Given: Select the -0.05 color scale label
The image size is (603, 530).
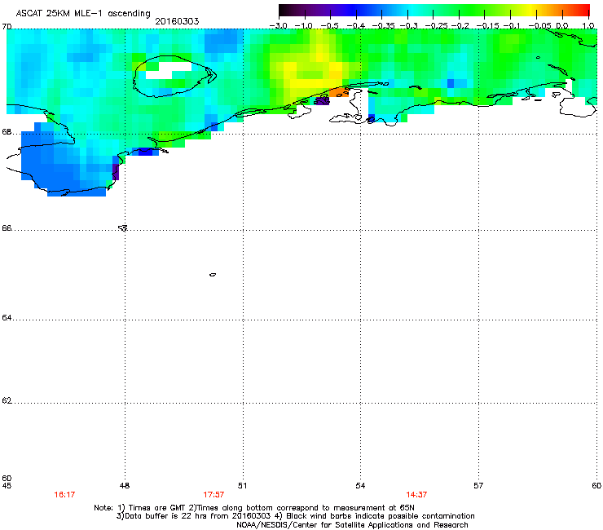Looking at the screenshot, I should 540,26.
